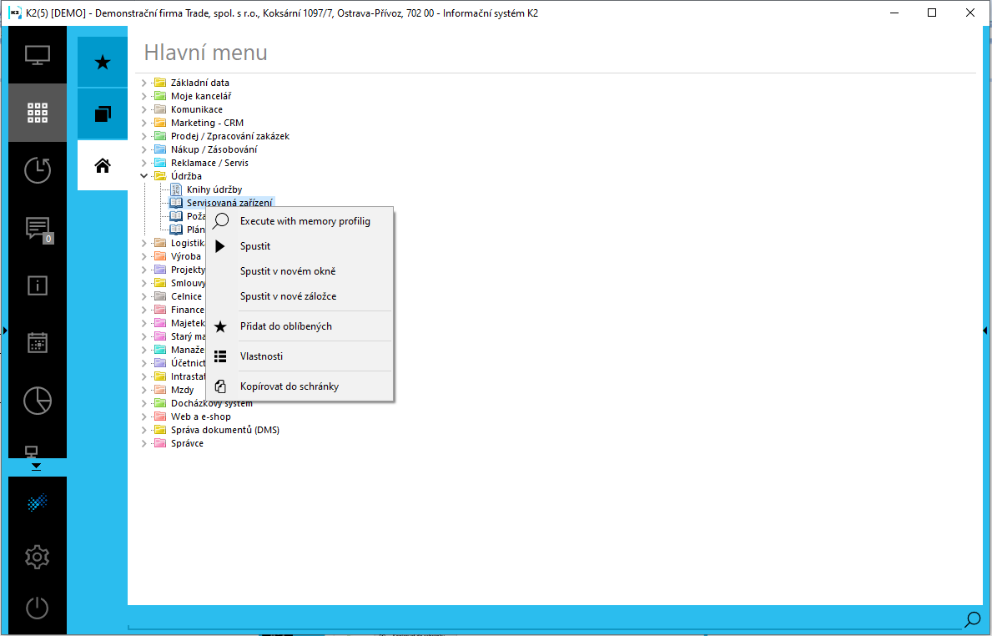Choose Přidat do oblíbených
Viewport: 992px width, 636px height.
coord(300,326)
